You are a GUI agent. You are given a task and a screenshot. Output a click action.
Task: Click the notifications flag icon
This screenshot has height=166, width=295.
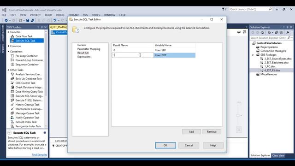223,9
